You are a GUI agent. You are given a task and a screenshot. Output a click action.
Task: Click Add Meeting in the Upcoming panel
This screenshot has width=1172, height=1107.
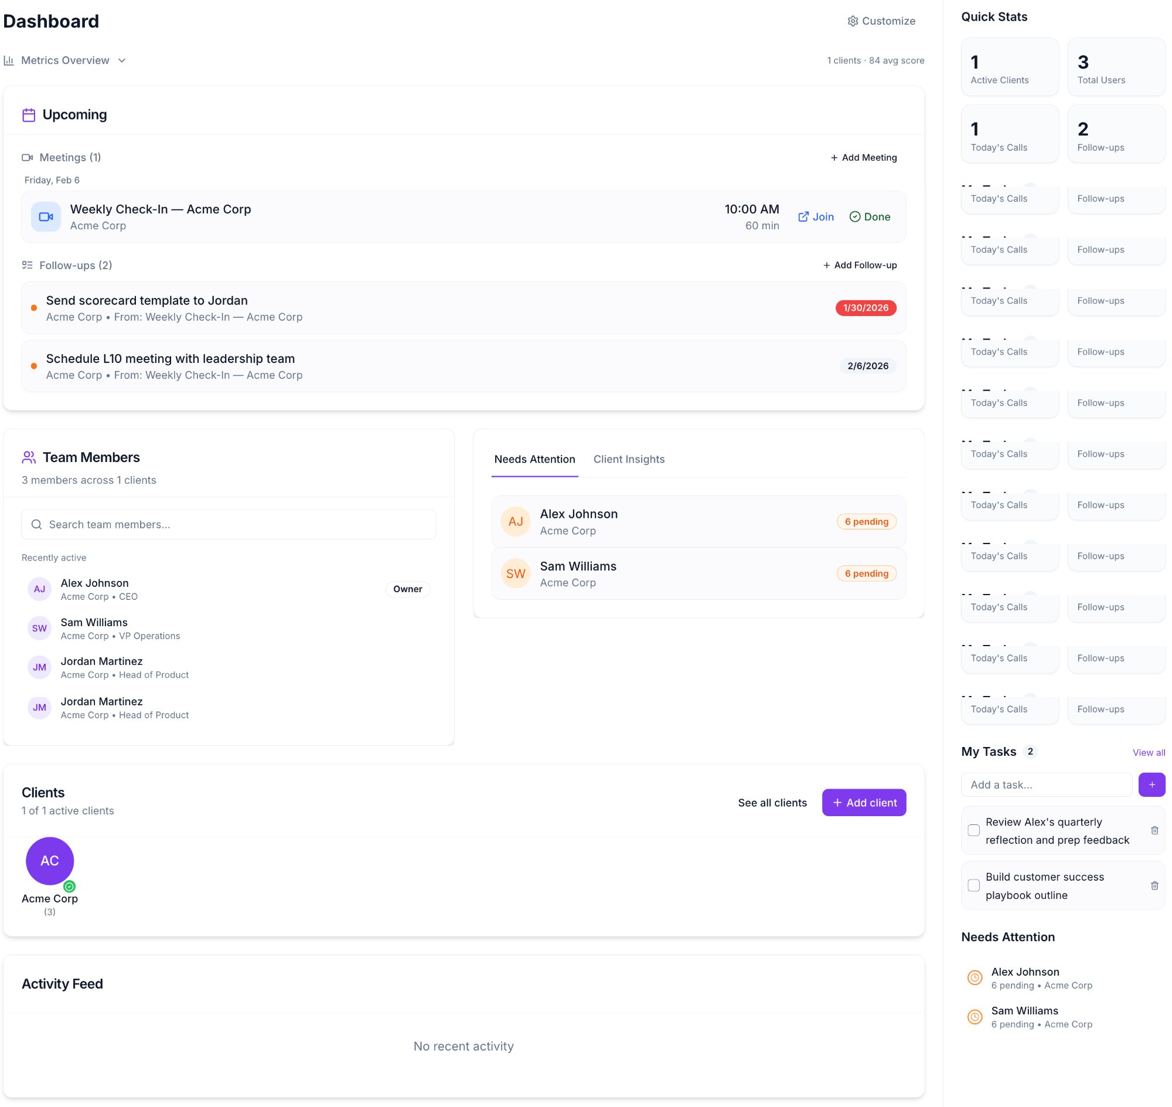click(x=864, y=158)
